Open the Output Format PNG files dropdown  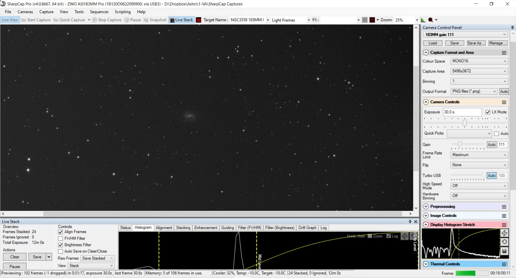coord(474,91)
